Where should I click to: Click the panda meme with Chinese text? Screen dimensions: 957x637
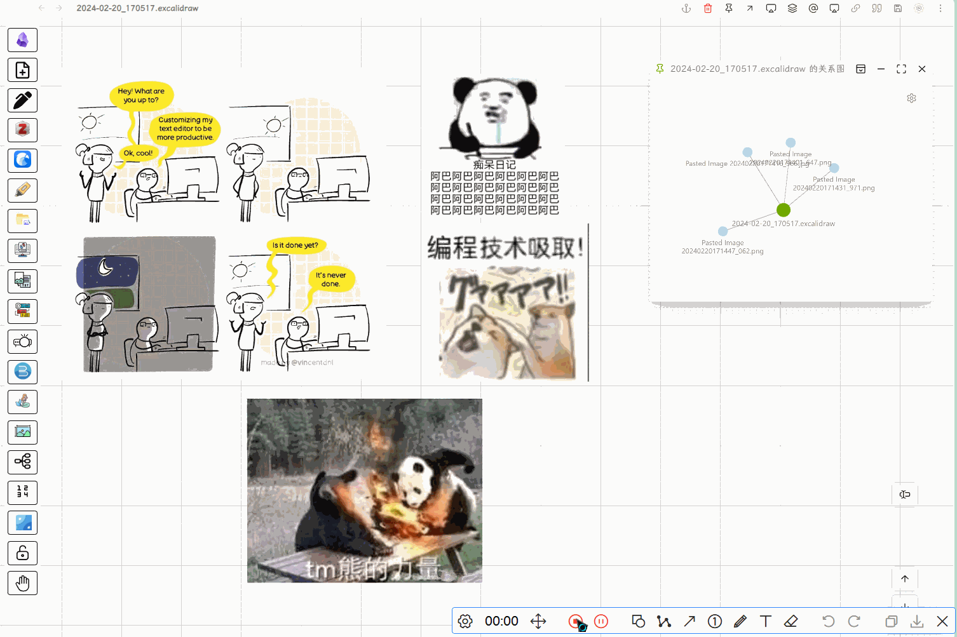pos(494,147)
